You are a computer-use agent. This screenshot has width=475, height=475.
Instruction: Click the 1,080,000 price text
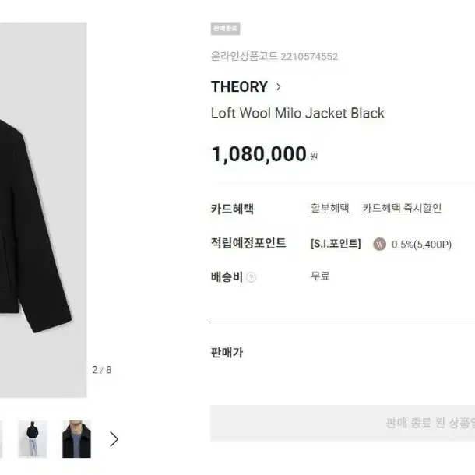(259, 154)
